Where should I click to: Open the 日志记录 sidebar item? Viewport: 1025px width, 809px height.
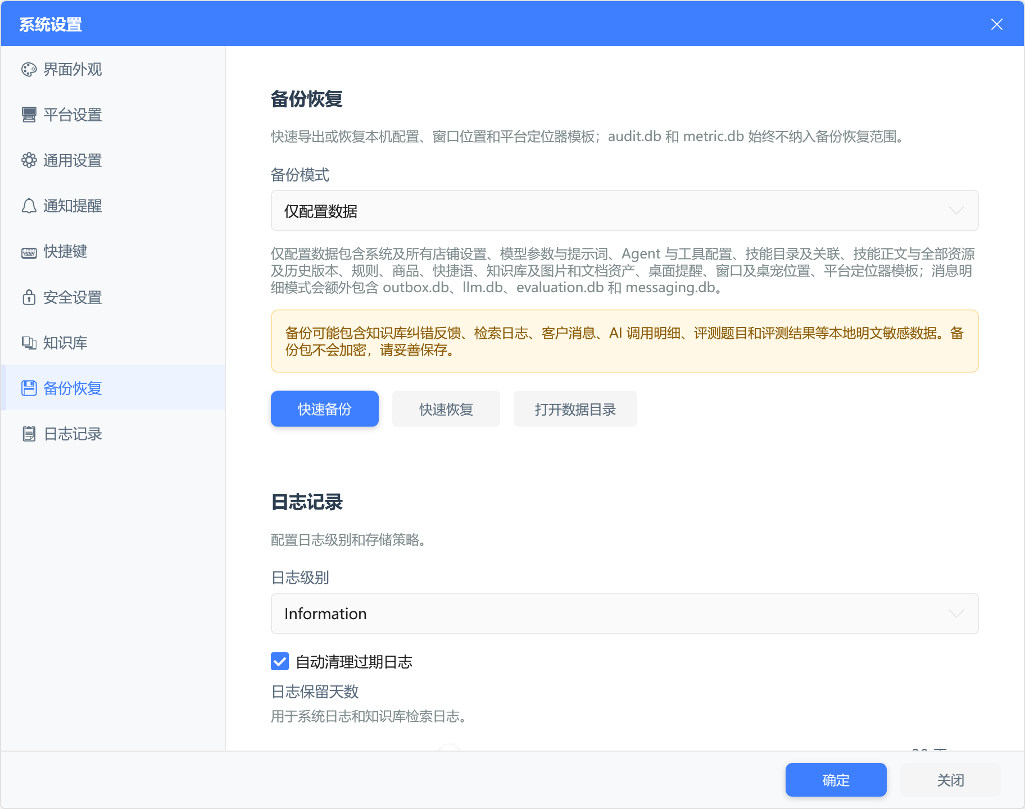113,434
